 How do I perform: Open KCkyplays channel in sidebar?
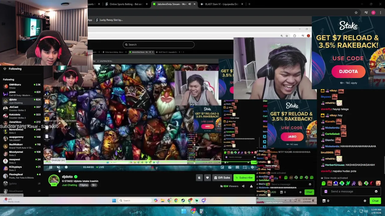[22, 168]
